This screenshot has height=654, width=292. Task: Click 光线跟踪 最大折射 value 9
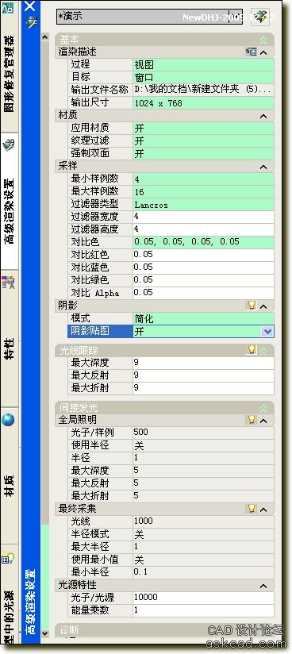203,388
